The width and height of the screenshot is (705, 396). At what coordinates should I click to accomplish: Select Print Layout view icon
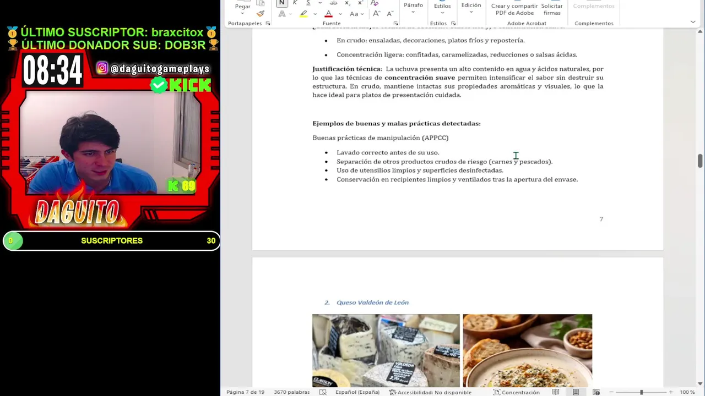tap(576, 392)
